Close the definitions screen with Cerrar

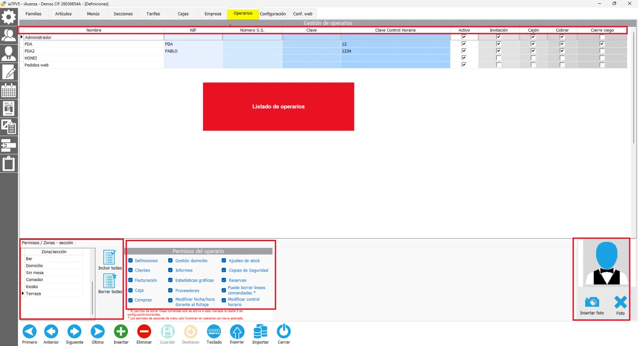(284, 331)
